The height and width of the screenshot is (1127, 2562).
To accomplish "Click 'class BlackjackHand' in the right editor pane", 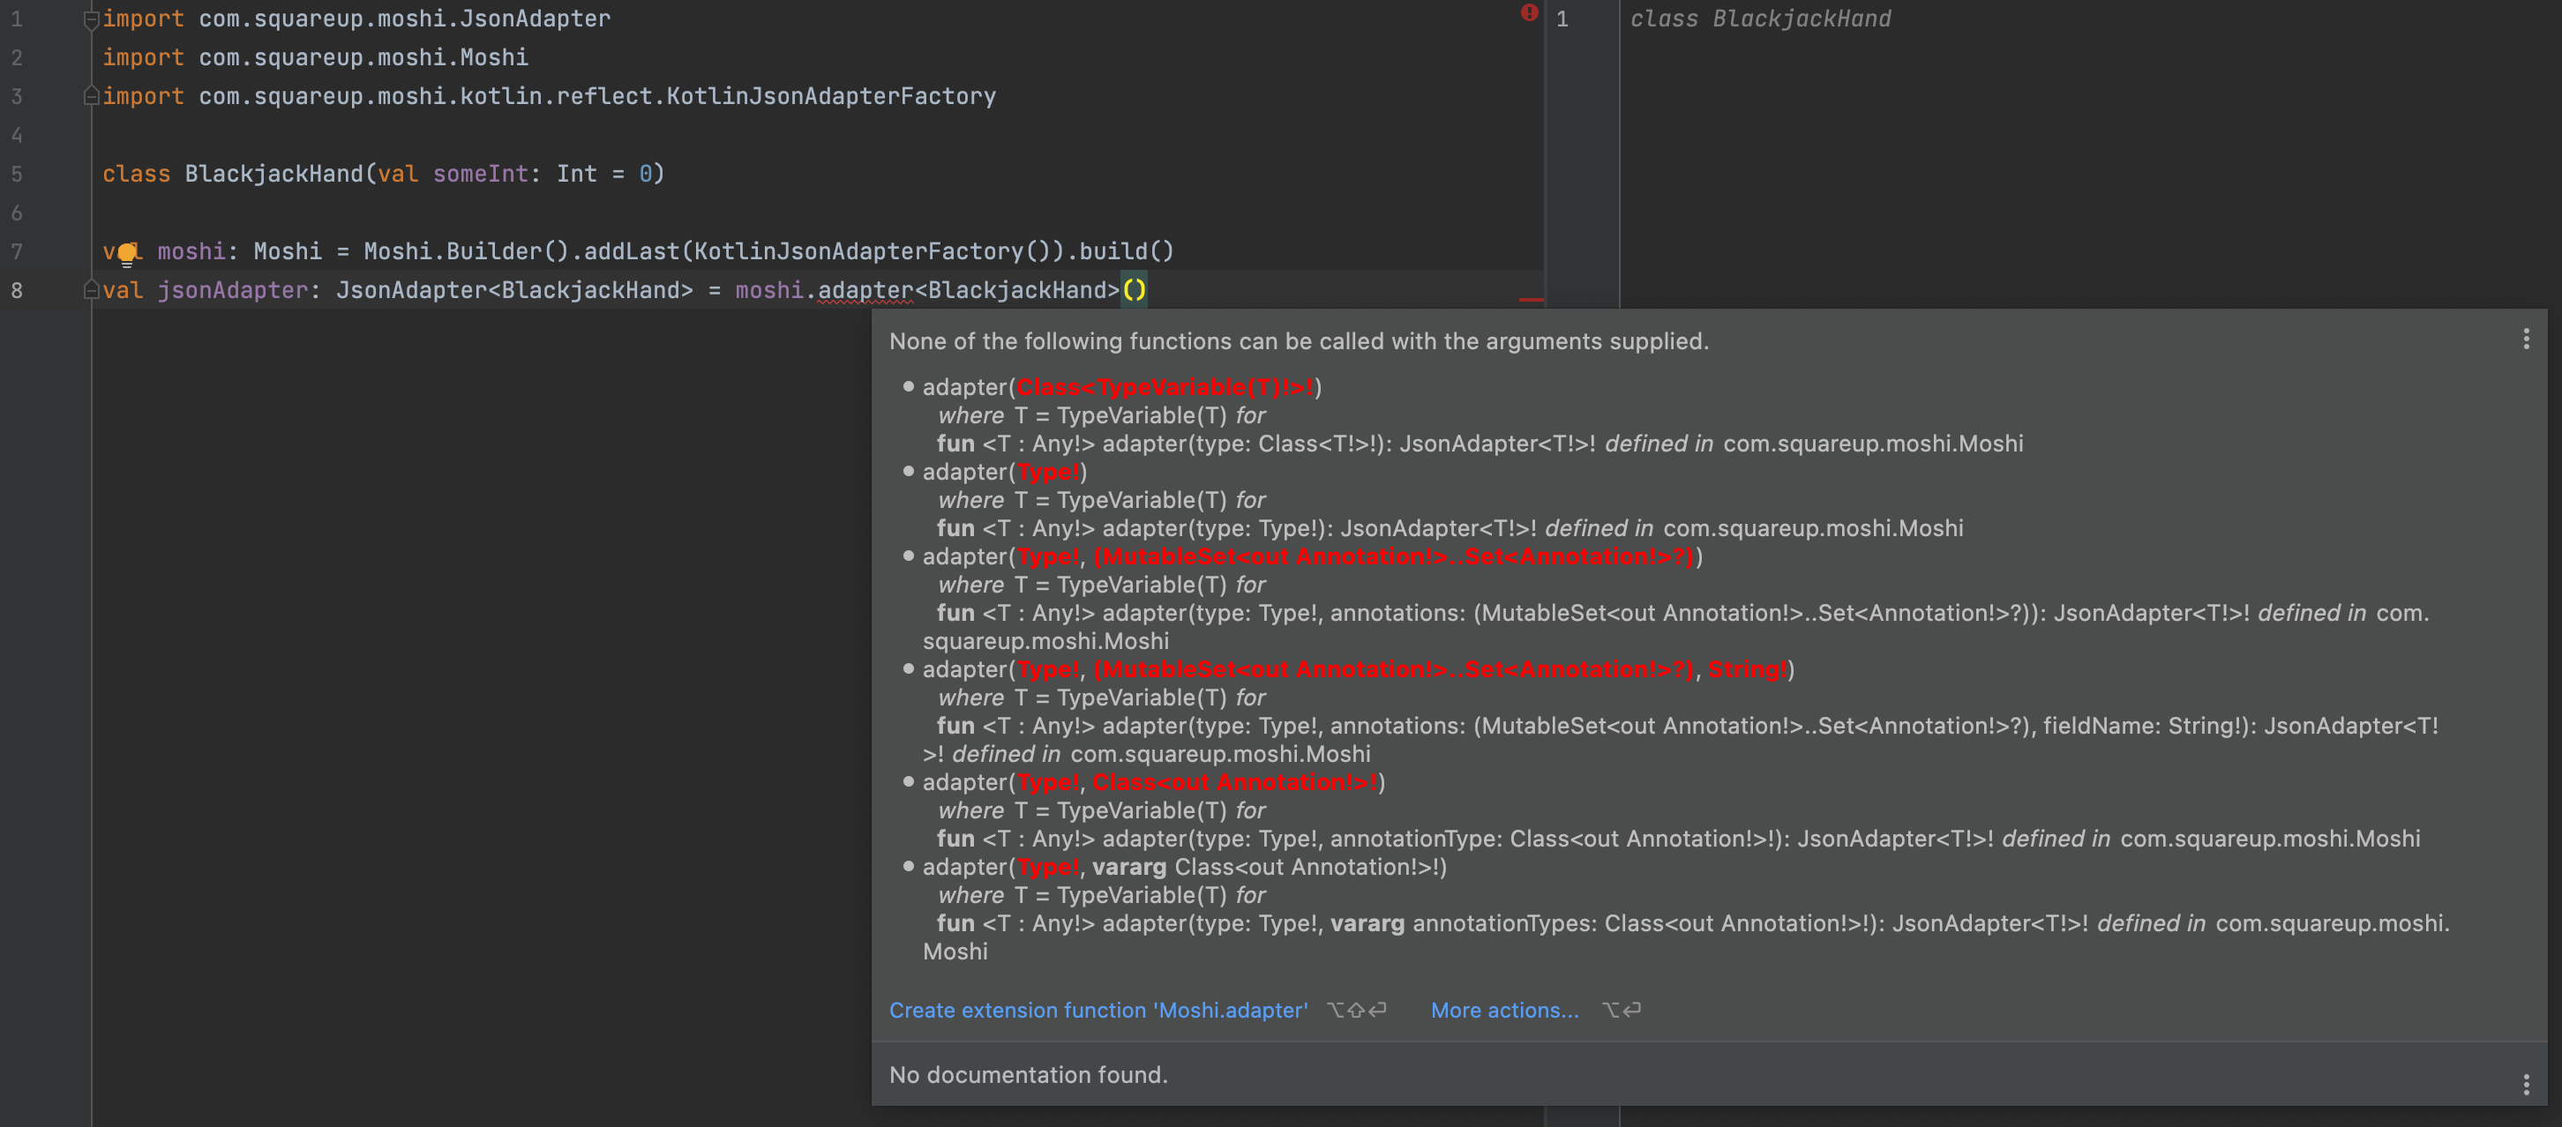I will pos(1760,18).
